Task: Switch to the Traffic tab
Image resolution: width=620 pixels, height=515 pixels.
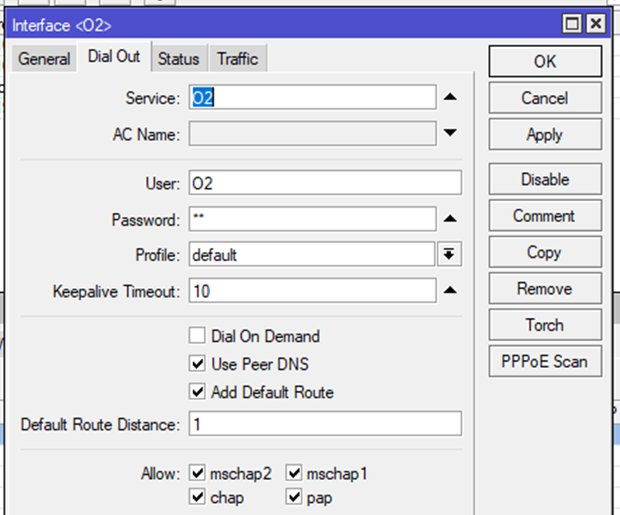Action: click(x=238, y=59)
